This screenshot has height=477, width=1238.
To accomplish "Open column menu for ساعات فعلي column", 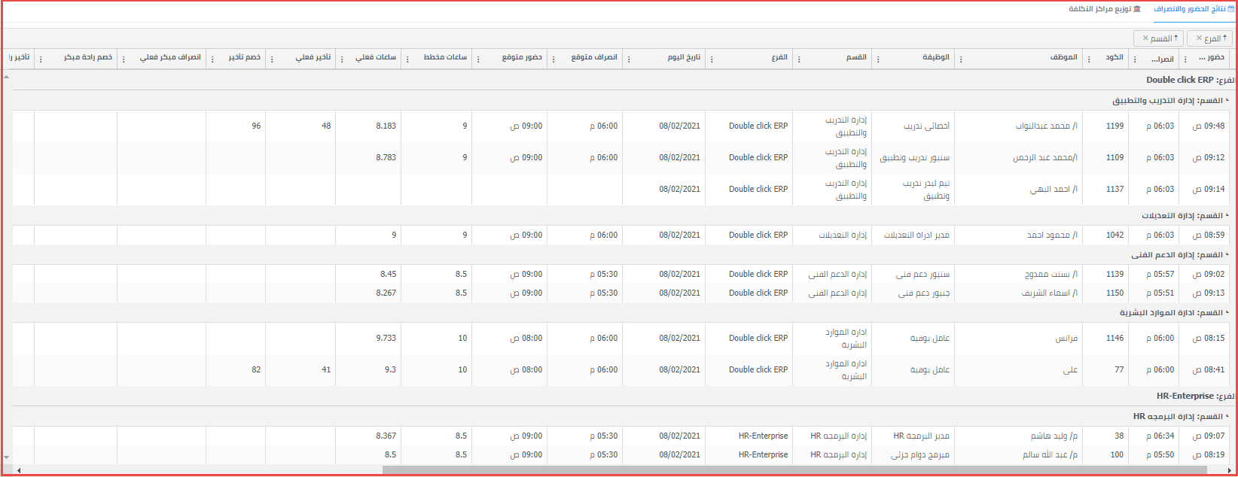I will tap(342, 59).
